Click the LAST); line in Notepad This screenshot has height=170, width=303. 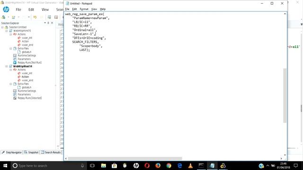coord(85,50)
